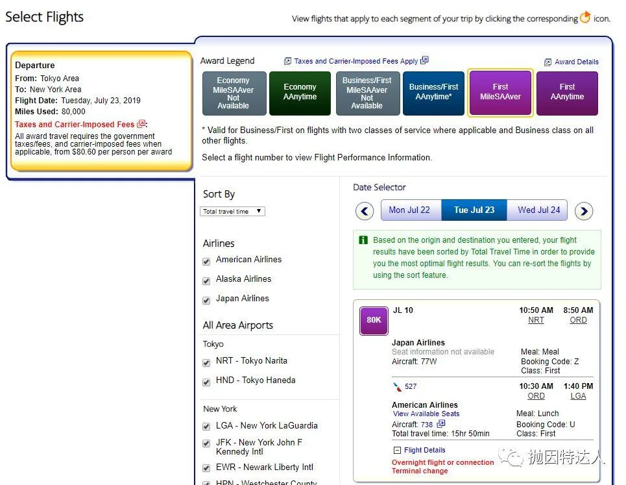Screen dimensions: 626x485
Task: Toggle the HPN - Westchester County checkbox
Action: pos(206,483)
